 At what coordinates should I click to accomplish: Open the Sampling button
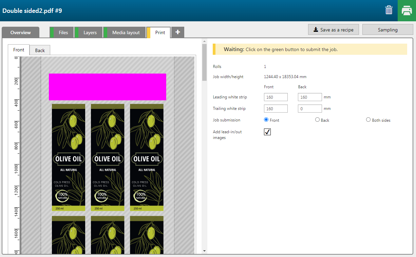387,30
